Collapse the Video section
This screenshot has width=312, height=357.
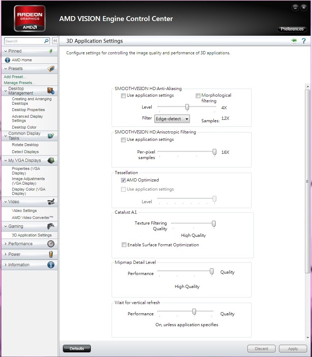[x=6, y=202]
